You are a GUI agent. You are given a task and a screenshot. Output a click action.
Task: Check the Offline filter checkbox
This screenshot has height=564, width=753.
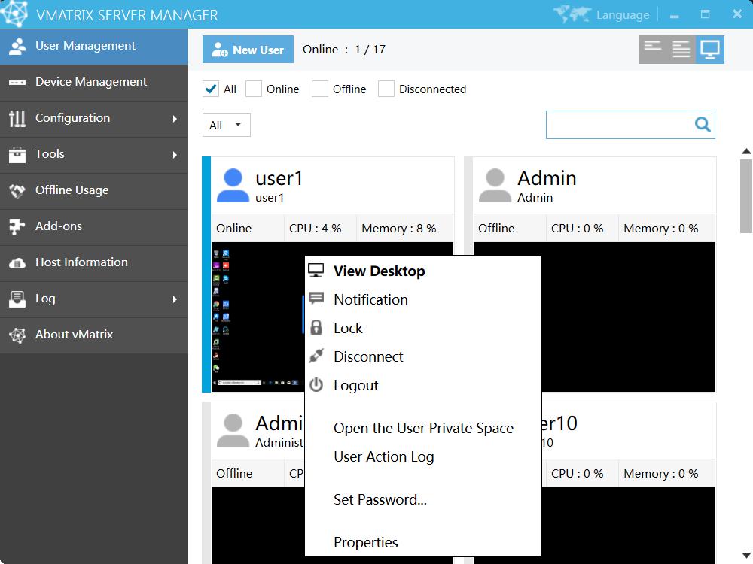click(320, 89)
